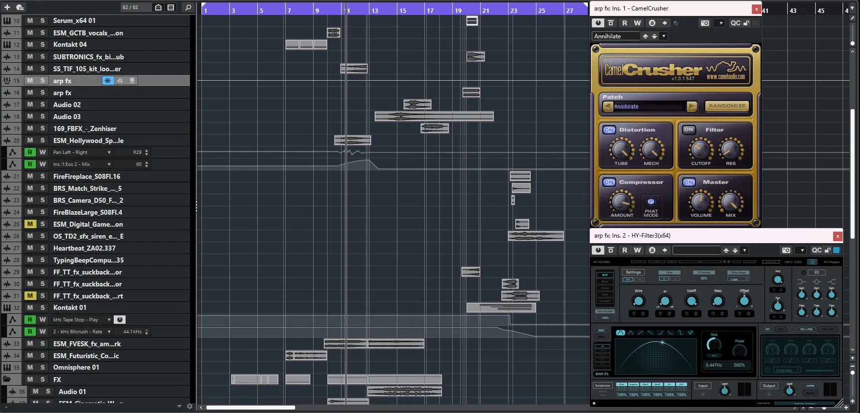The image size is (860, 413).
Task: Toggle the CamelCrusher Filter ON switch
Action: [x=688, y=130]
